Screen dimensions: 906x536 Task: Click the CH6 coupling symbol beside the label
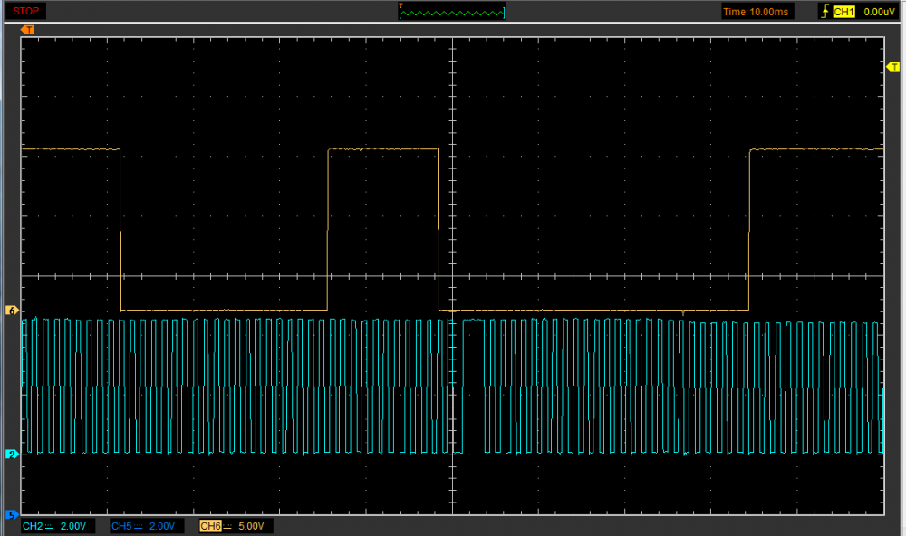pyautogui.click(x=226, y=526)
